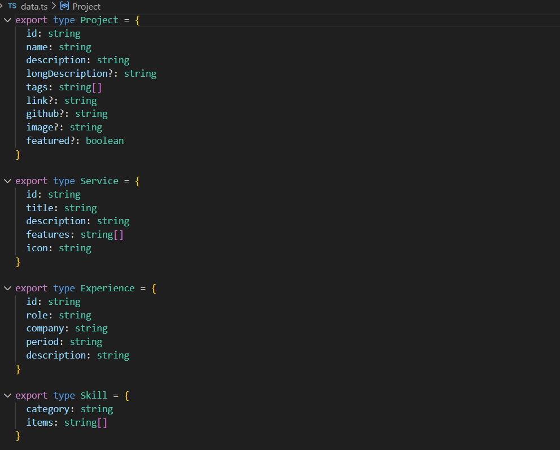Open data.ts in the breadcrumb
560x450 pixels.
click(x=34, y=6)
